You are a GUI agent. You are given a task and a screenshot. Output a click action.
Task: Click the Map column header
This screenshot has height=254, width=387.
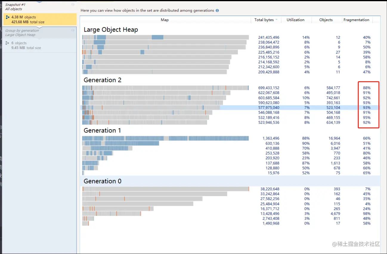click(165, 20)
